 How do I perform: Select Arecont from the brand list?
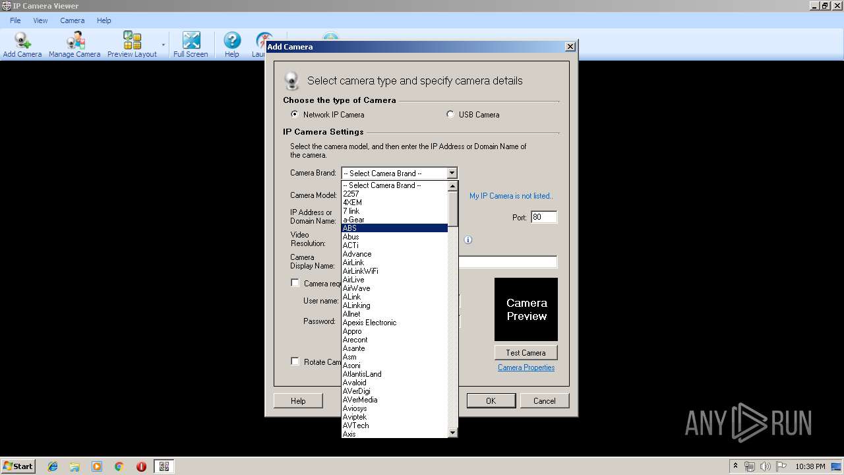pyautogui.click(x=394, y=340)
